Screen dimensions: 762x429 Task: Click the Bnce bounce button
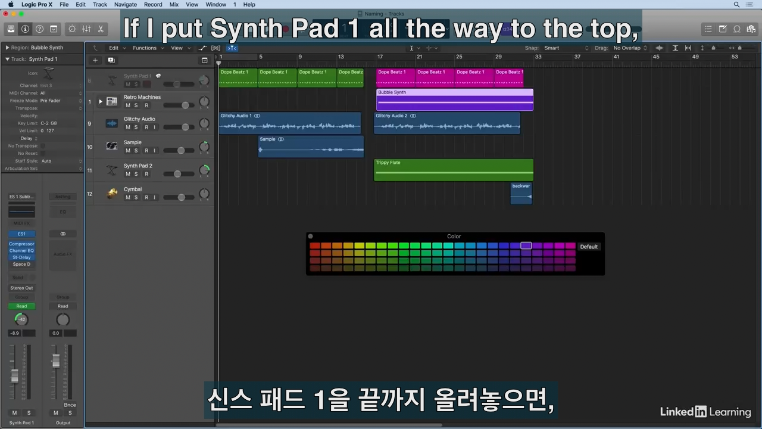(70, 405)
